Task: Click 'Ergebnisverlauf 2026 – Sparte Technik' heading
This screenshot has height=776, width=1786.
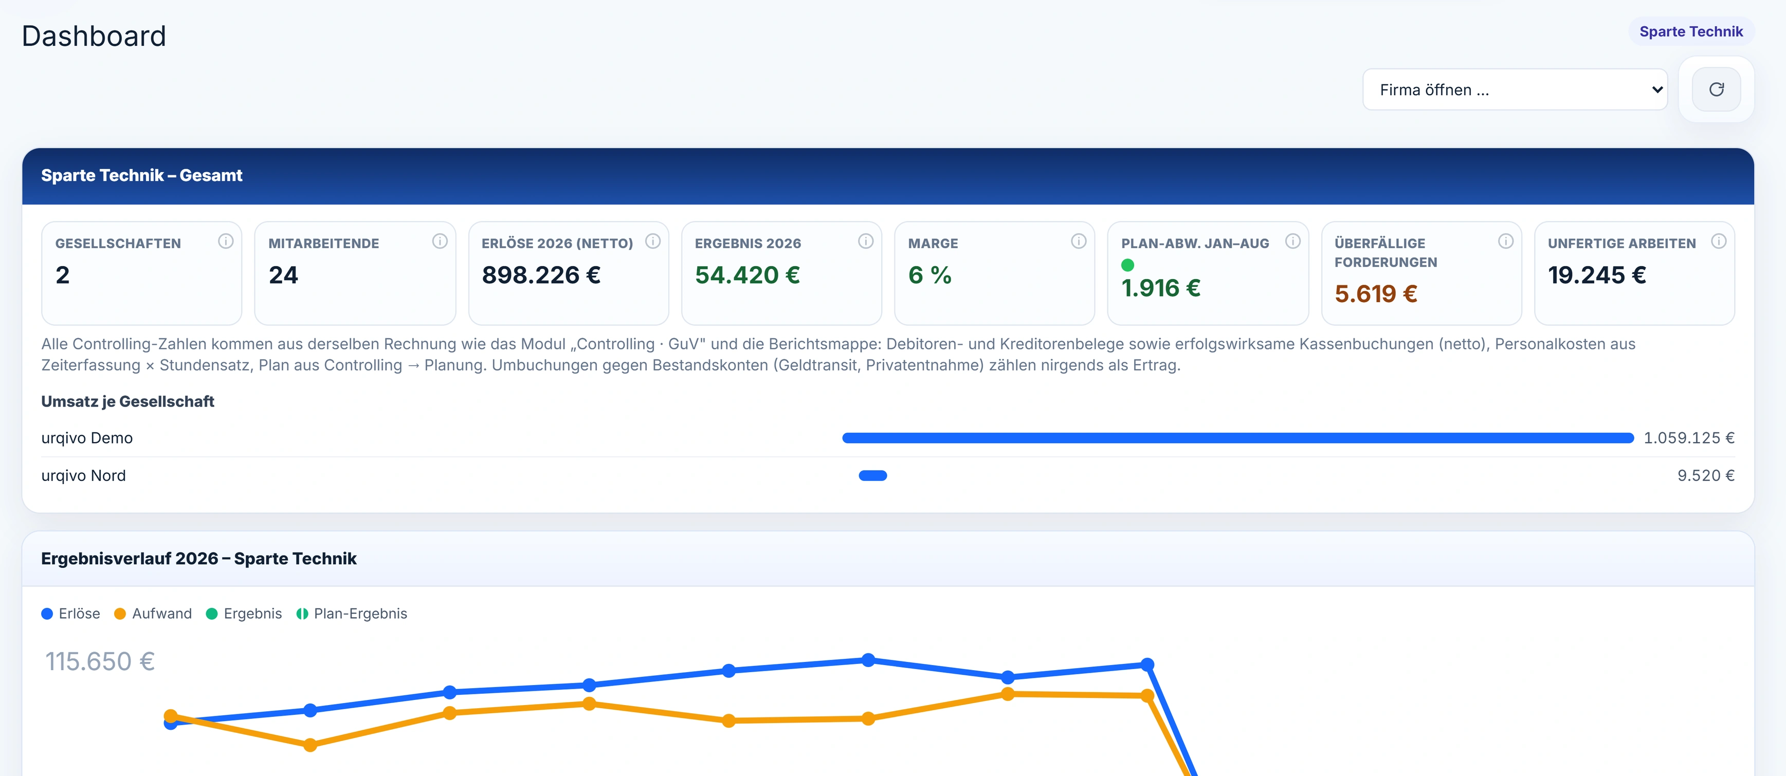Action: pyautogui.click(x=198, y=559)
